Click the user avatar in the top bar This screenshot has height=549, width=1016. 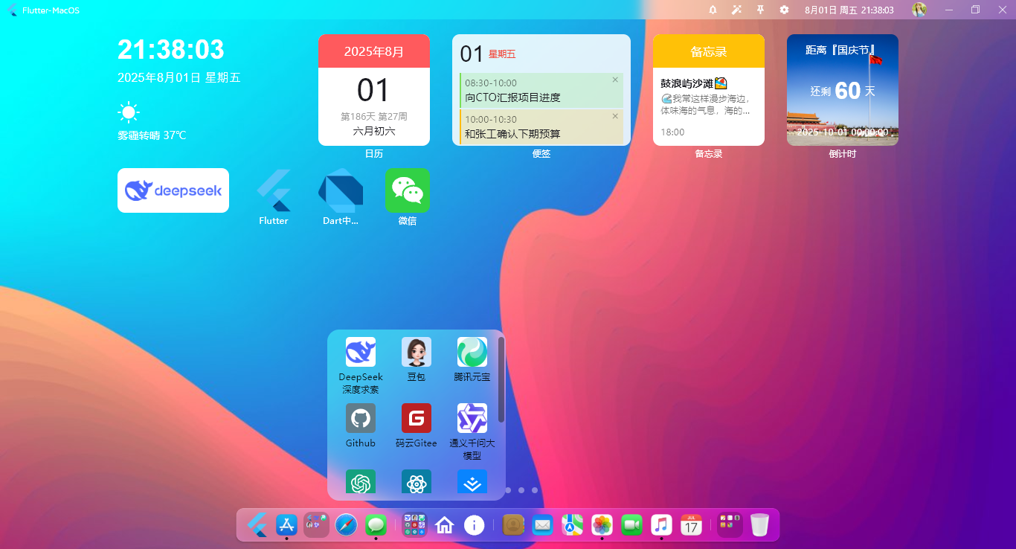919,10
